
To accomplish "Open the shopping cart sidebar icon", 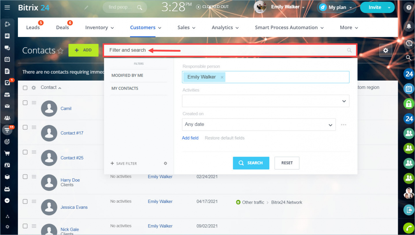I will (x=7, y=153).
